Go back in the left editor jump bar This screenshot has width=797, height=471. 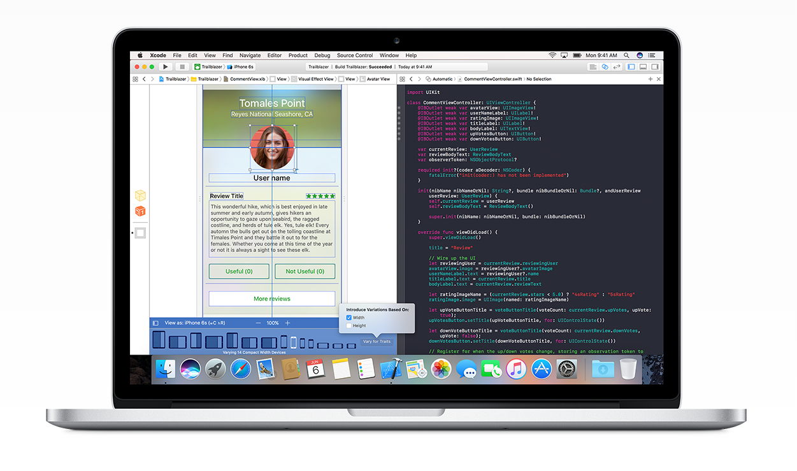tap(145, 79)
